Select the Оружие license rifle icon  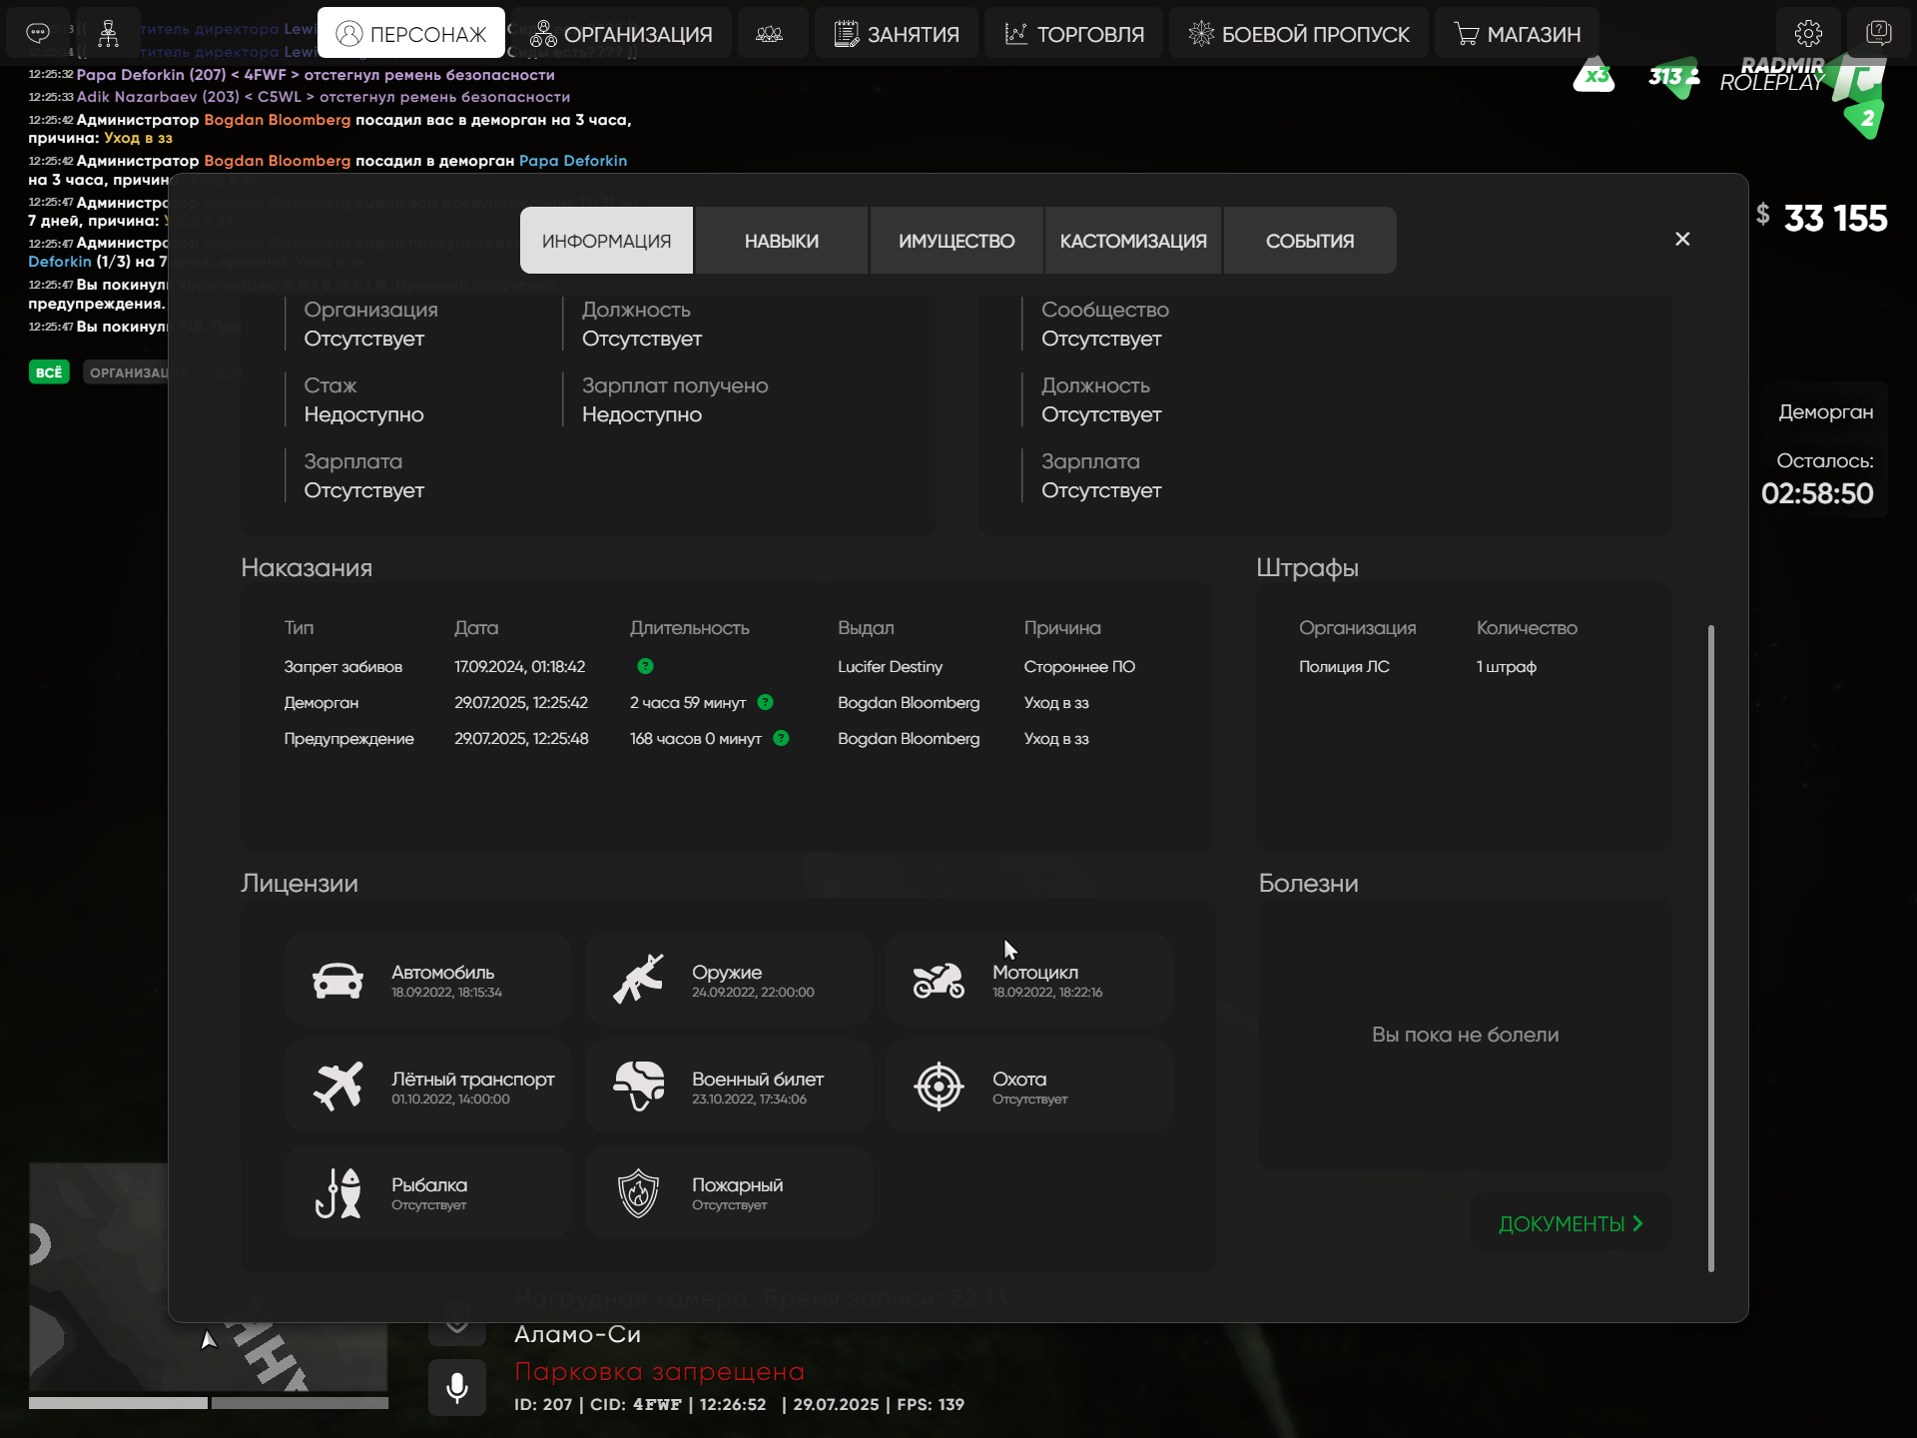[x=638, y=979]
